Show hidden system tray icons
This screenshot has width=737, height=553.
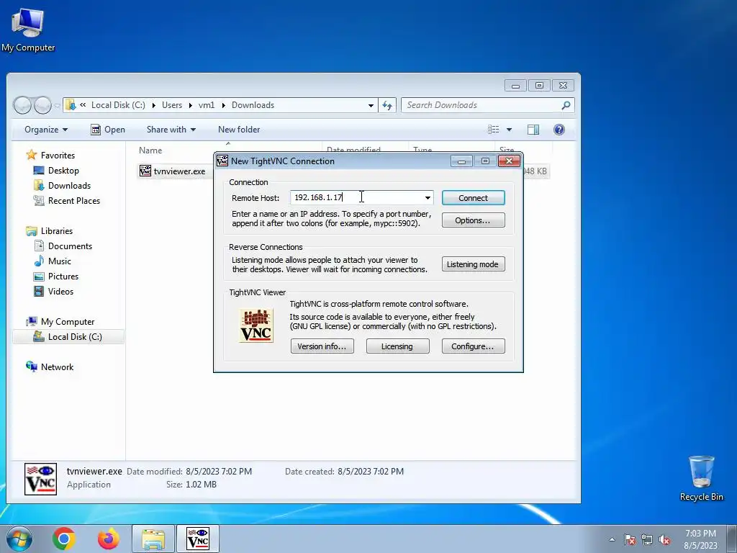pyautogui.click(x=612, y=539)
